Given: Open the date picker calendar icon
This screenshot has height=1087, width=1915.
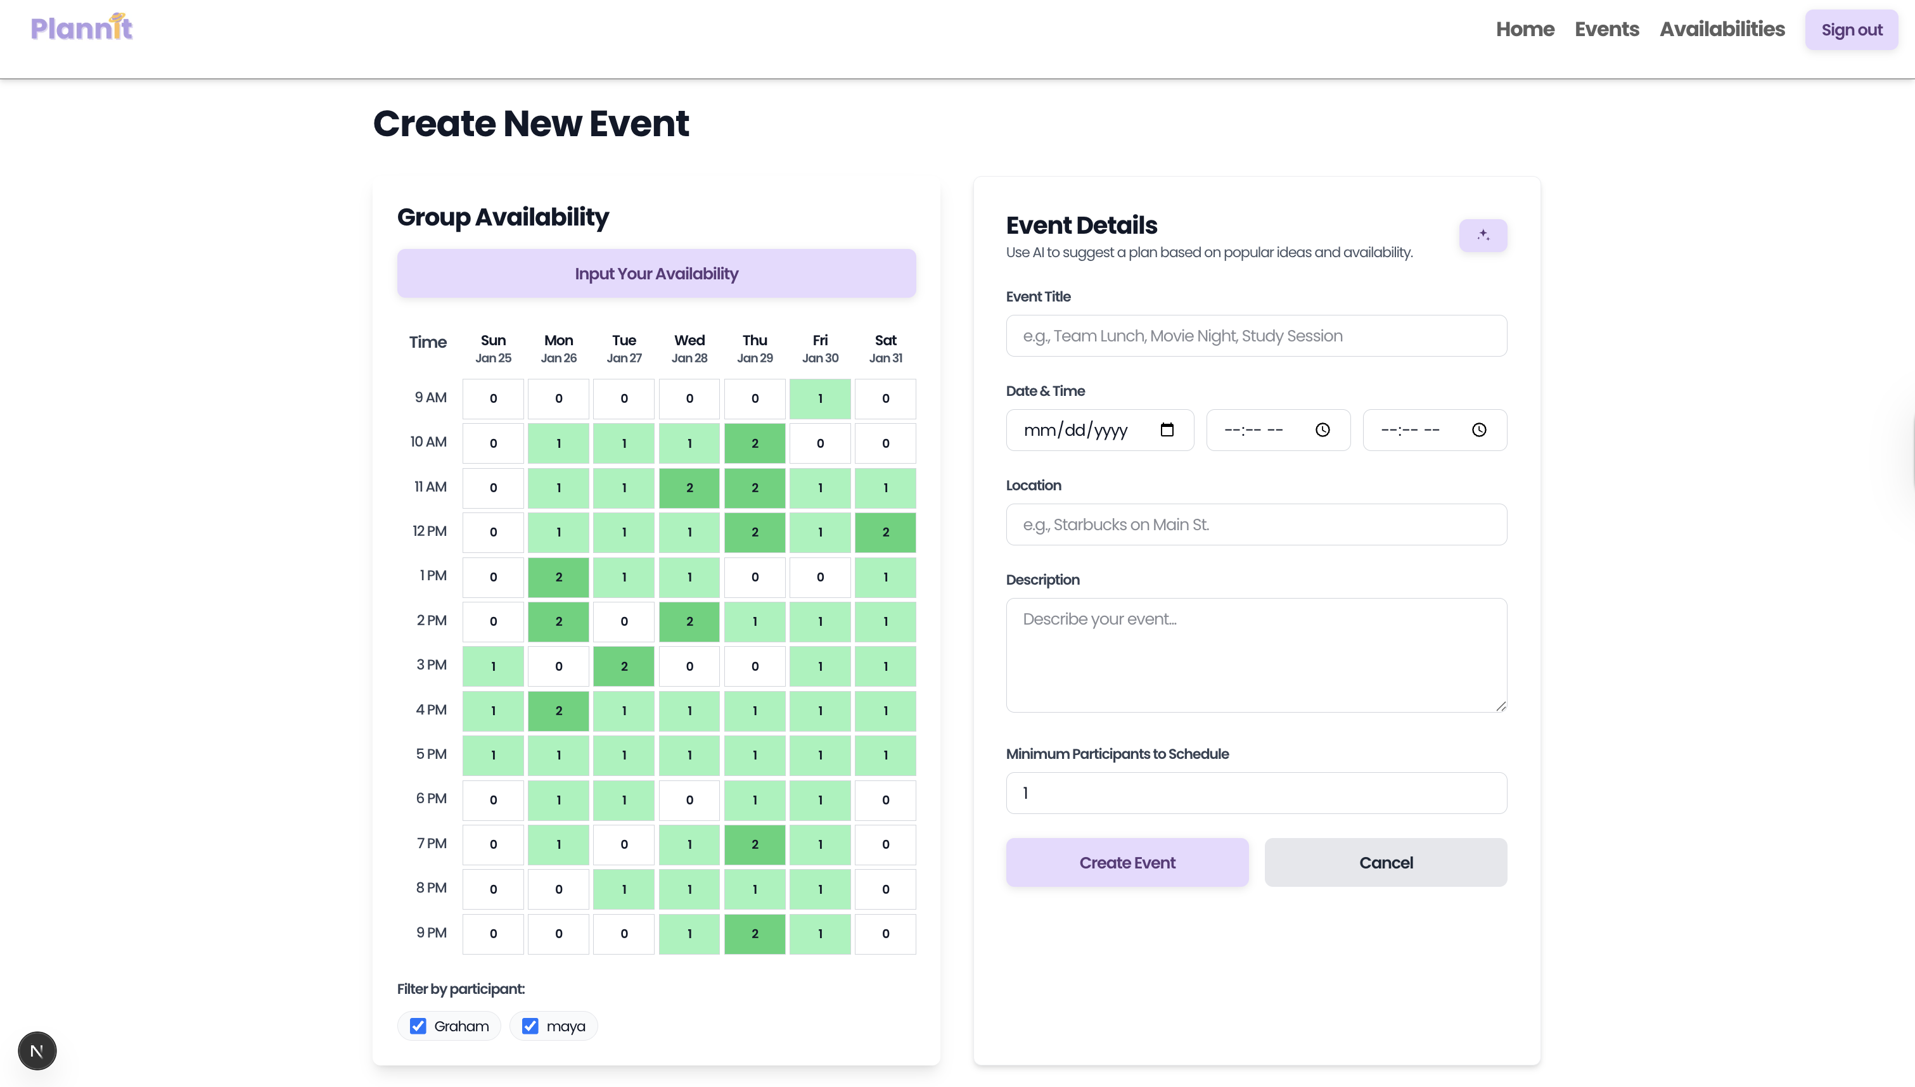Looking at the screenshot, I should 1167,430.
